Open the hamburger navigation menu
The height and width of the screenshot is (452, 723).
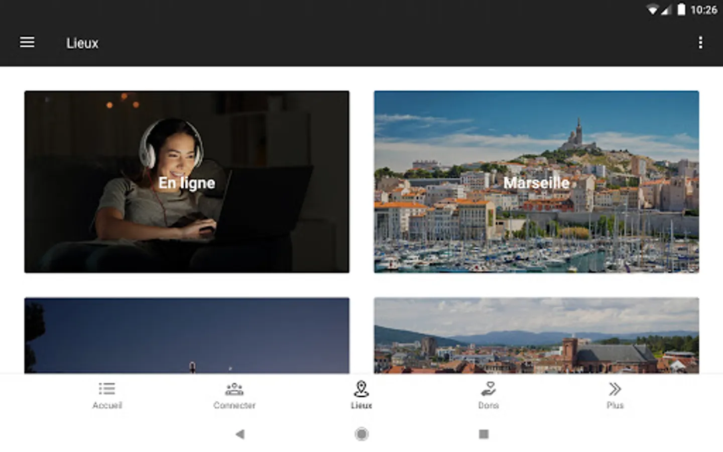point(27,43)
